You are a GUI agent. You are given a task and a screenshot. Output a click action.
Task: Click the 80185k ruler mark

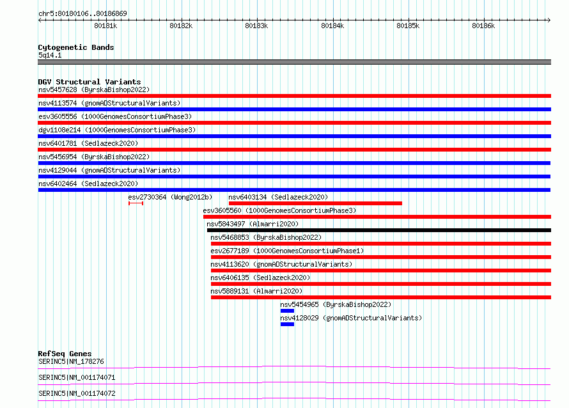[408, 26]
